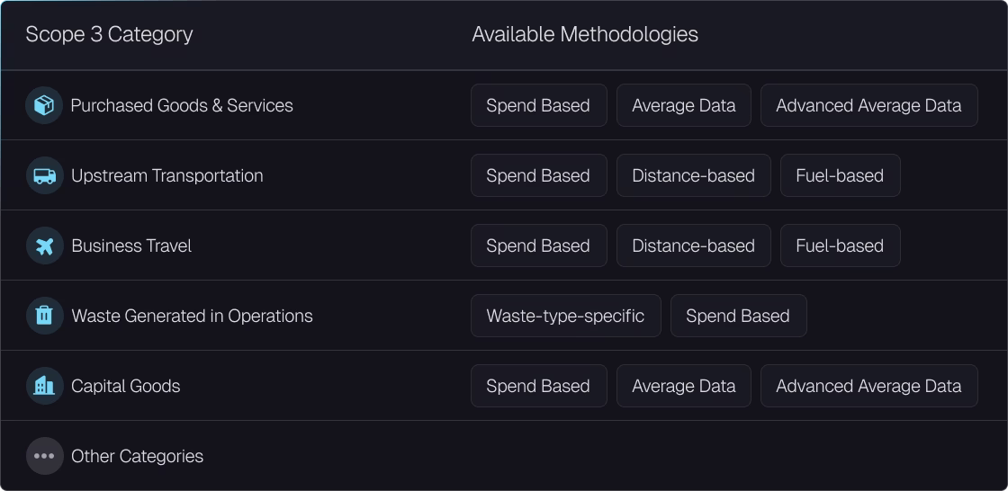Screen dimensions: 1008x491
Task: Choose Spend Based for Waste Generated in Operations
Action: pyautogui.click(x=739, y=316)
